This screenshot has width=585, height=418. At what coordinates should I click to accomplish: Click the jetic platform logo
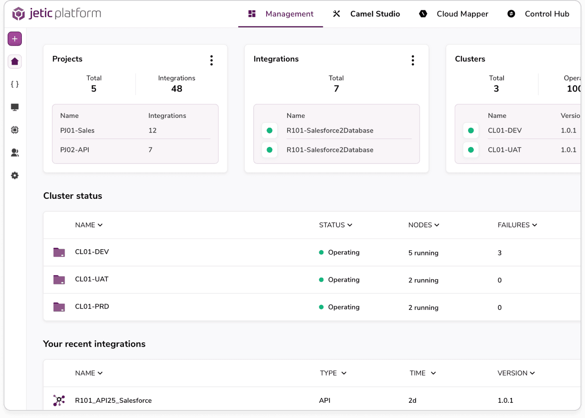(57, 13)
